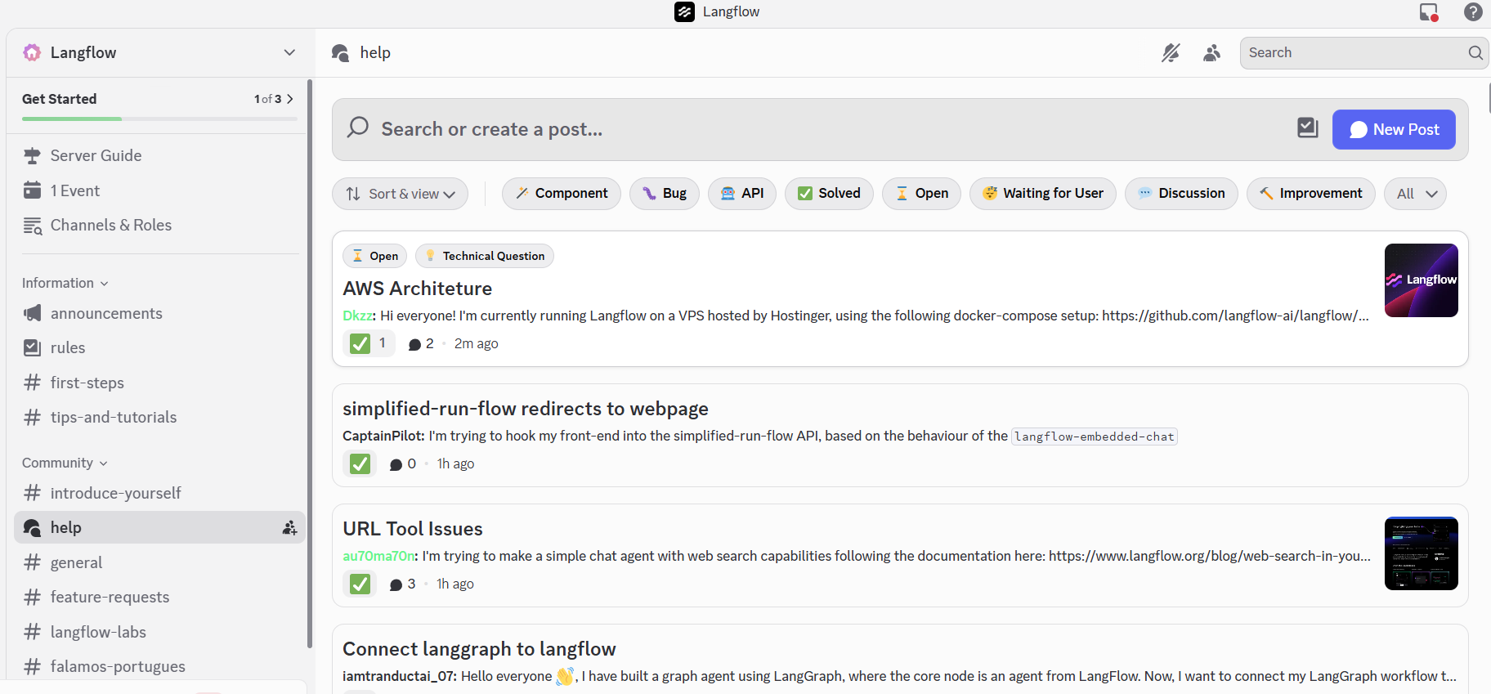Click the Langflow server logo icon
Image resolution: width=1491 pixels, height=694 pixels.
32,52
